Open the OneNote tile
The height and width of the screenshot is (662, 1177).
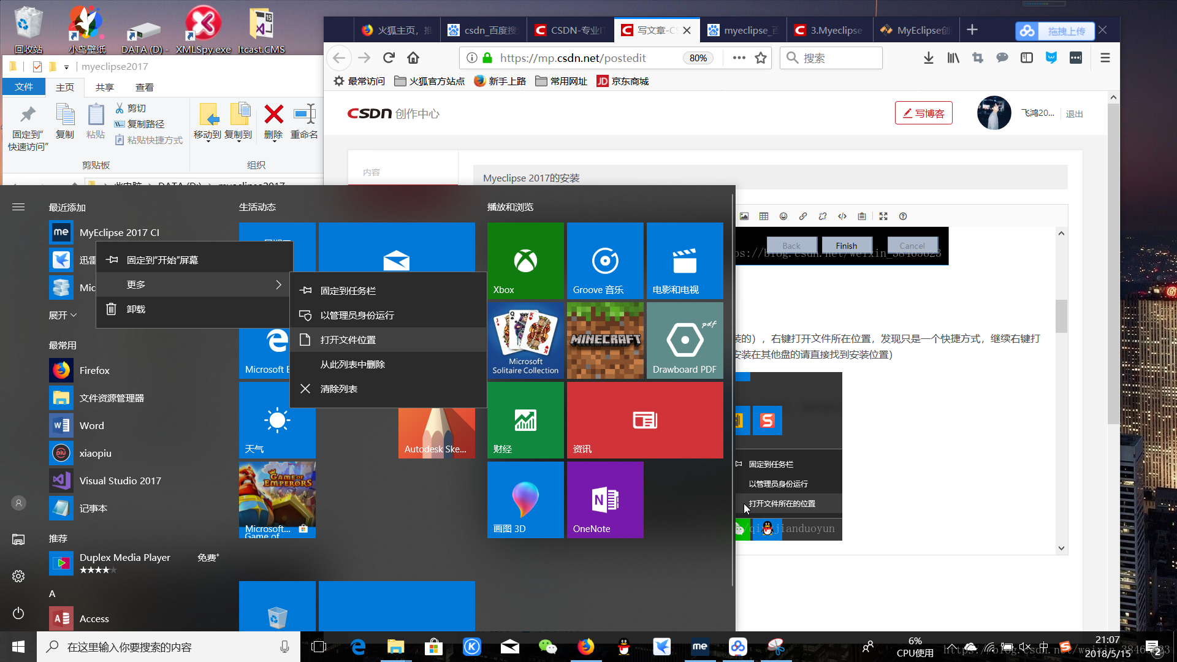click(x=605, y=500)
